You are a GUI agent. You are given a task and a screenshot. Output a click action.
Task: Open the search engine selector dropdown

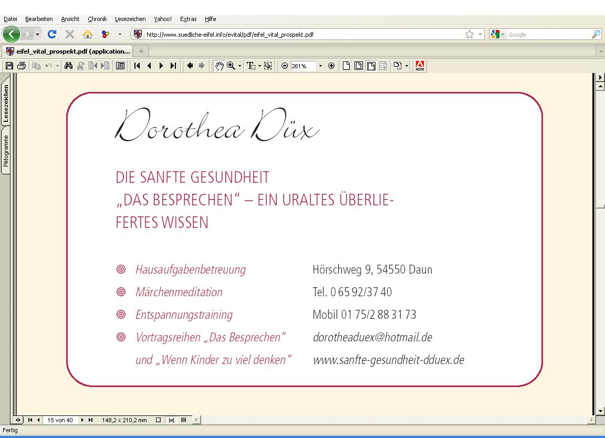(497, 35)
